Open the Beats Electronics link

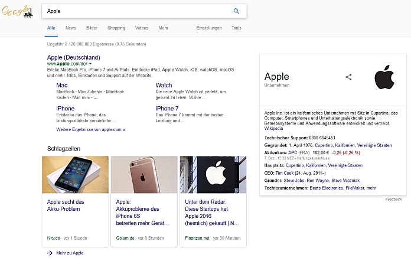click(327, 188)
